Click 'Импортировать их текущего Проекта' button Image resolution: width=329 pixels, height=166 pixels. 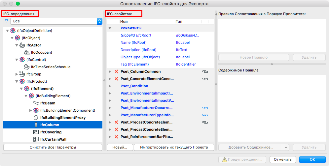click(174, 147)
